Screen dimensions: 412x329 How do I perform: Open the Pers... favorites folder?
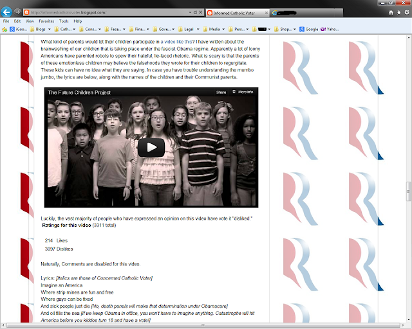pyautogui.click(x=237, y=30)
